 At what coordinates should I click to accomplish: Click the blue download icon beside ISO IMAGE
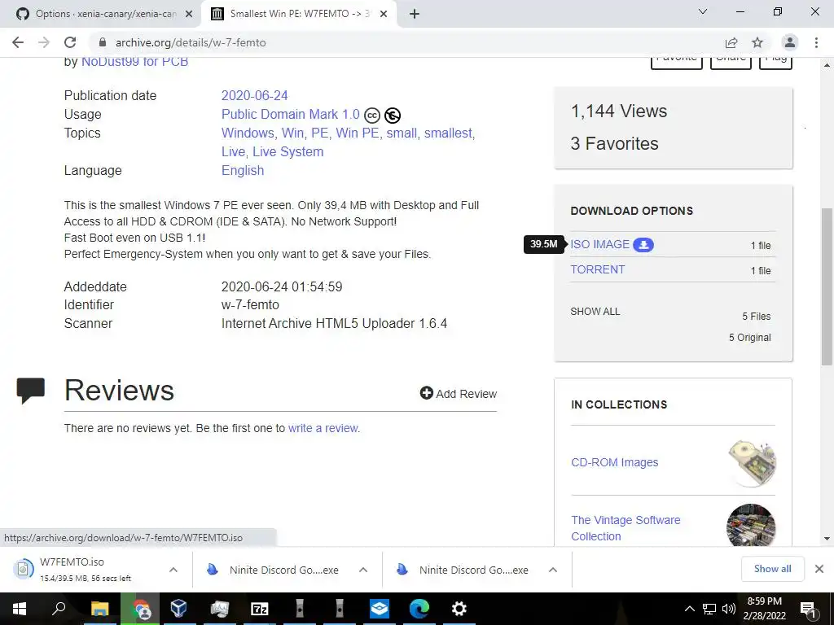(x=643, y=245)
